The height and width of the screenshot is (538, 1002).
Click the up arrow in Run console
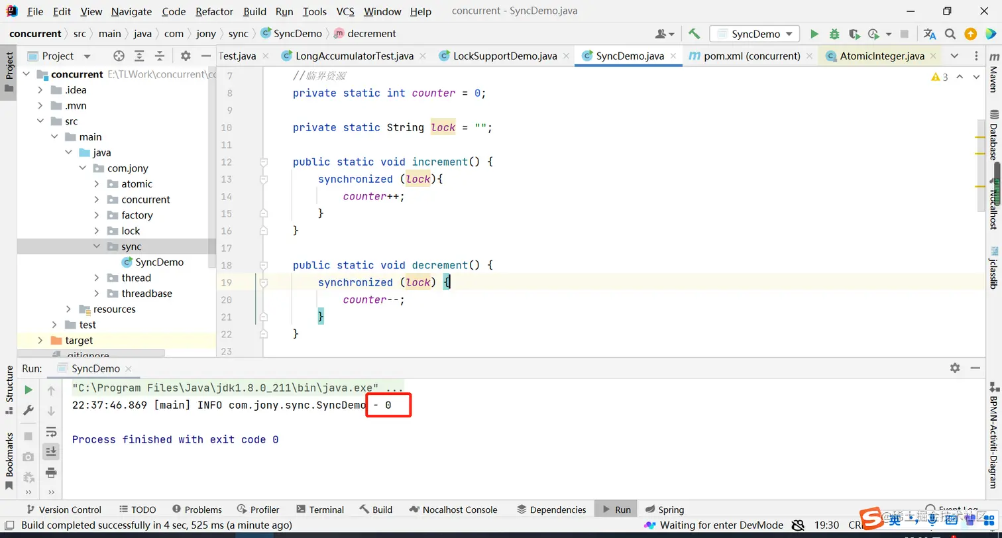tap(51, 391)
